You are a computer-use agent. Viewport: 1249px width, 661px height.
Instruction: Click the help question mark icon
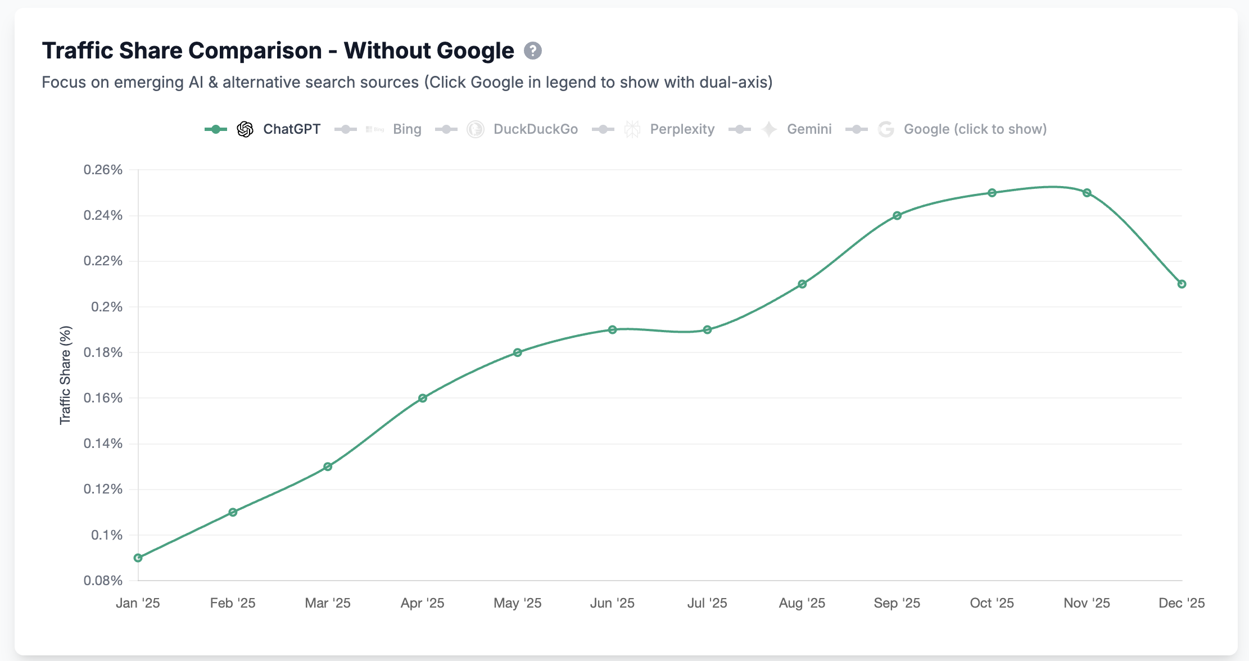(x=533, y=51)
